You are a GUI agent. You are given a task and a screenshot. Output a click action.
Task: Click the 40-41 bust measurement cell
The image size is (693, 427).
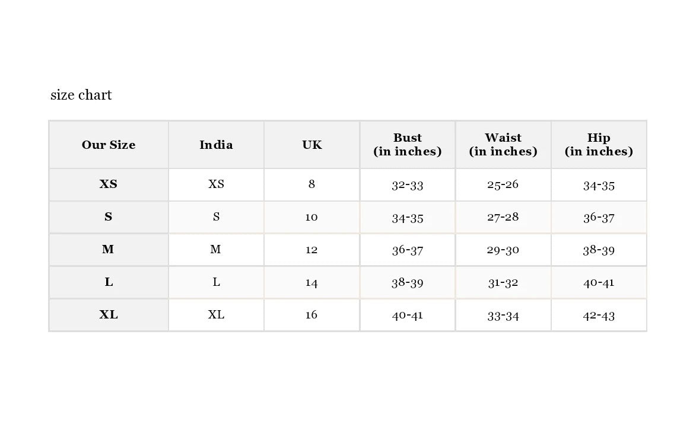coord(408,316)
